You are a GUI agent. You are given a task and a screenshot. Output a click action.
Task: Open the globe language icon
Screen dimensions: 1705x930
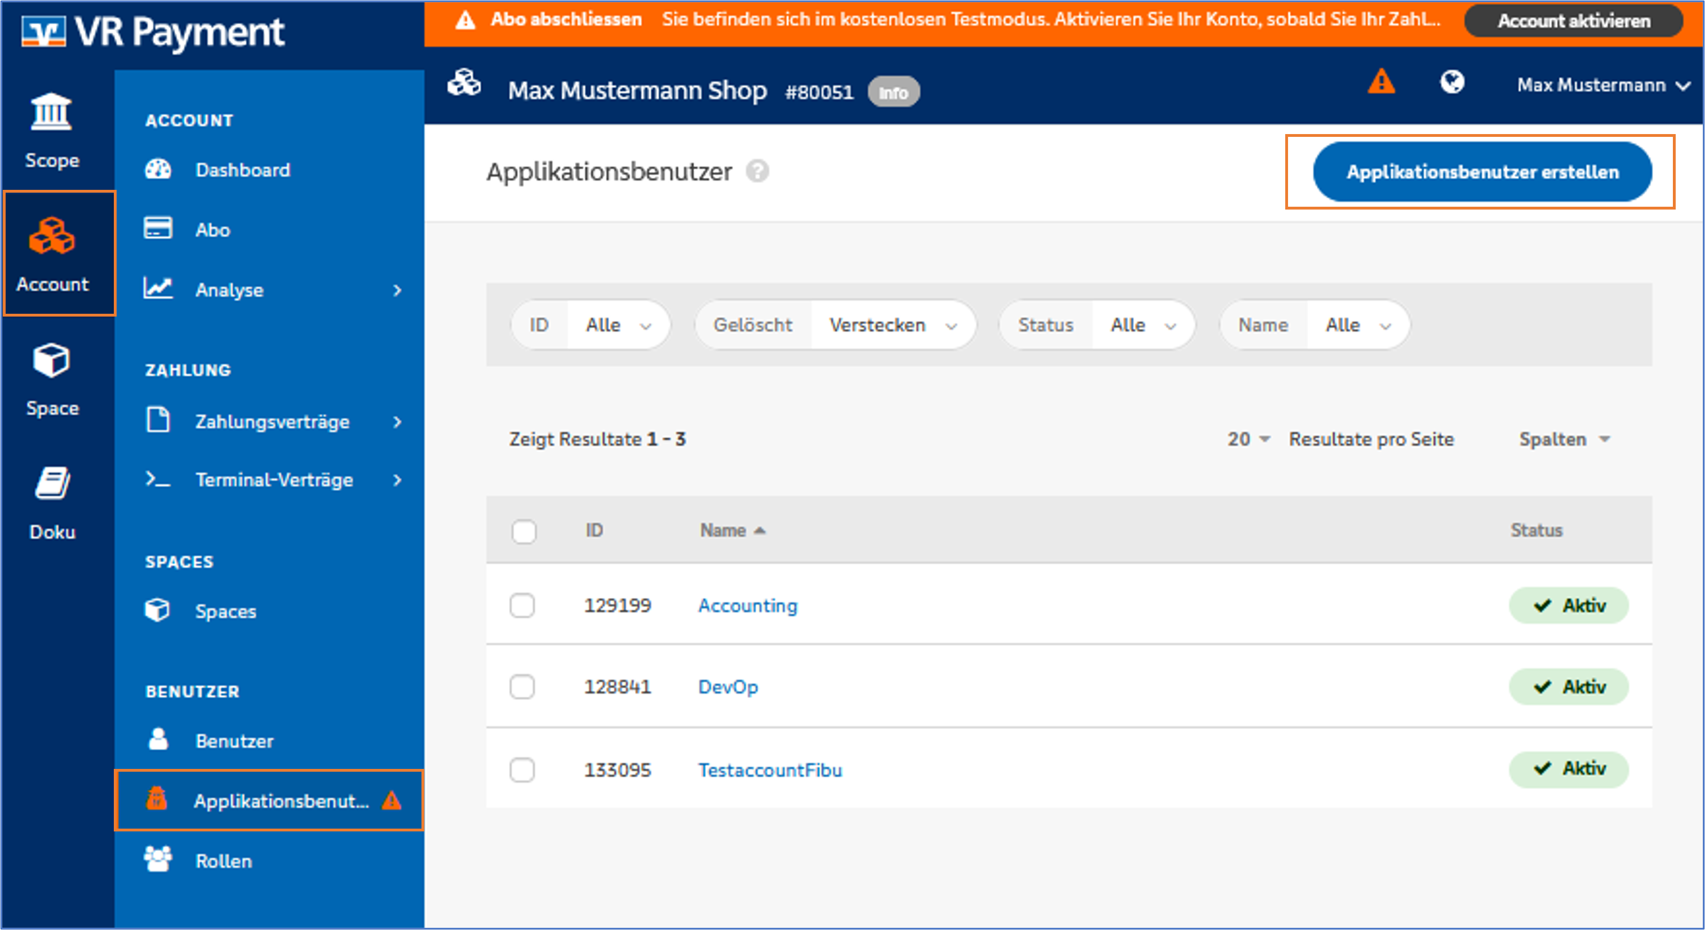1452,83
